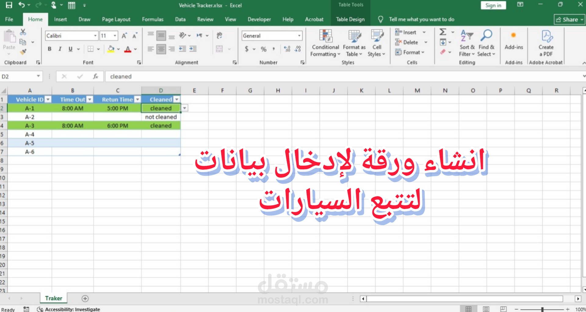Toggle bold formatting in the Font group
This screenshot has height=312, width=586.
(x=49, y=49)
